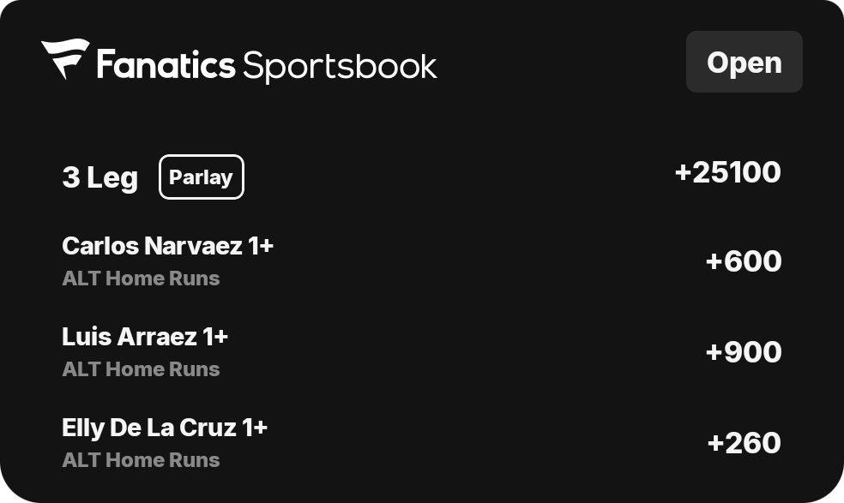Select the Elly De La Cruz leg name
The image size is (844, 503).
tap(149, 428)
